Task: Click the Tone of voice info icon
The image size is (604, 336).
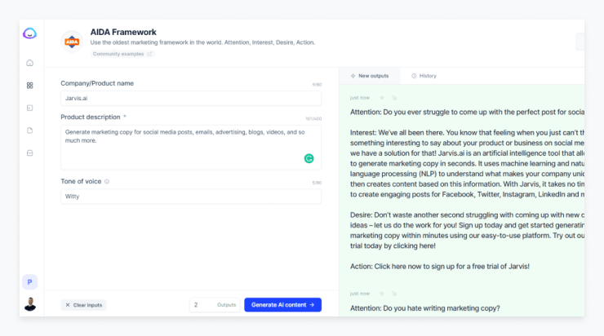Action: pos(107,181)
